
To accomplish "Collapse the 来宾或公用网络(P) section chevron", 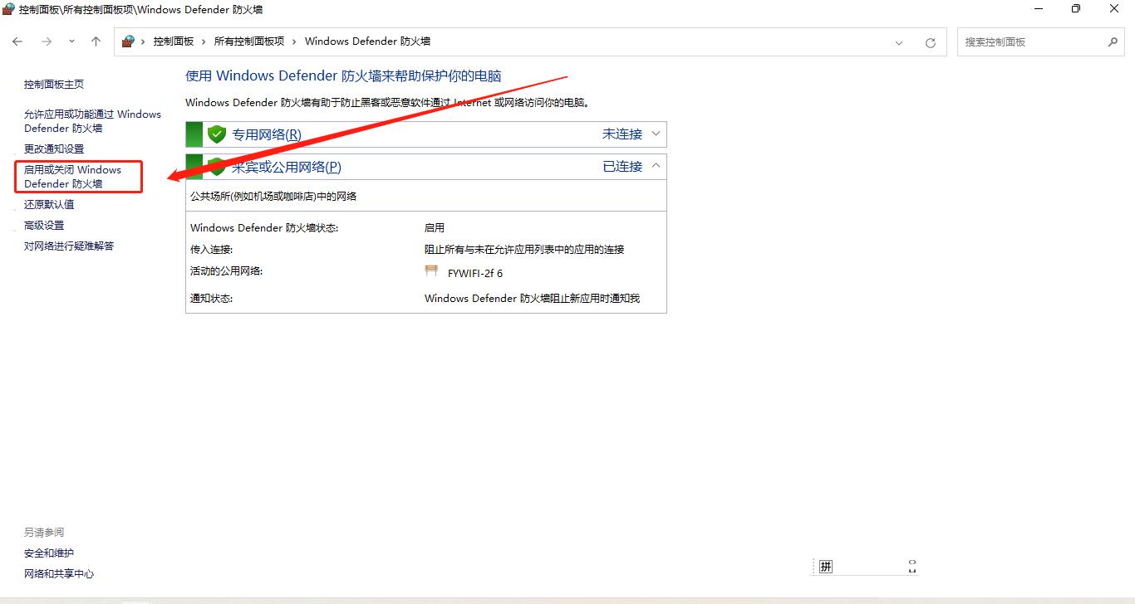I will [x=656, y=166].
